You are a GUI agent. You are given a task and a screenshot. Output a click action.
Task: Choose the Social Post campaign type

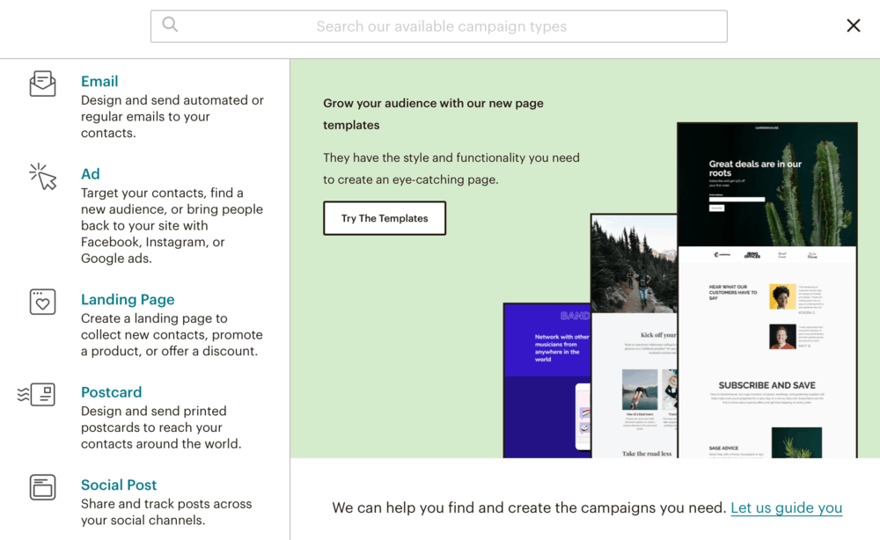click(119, 485)
